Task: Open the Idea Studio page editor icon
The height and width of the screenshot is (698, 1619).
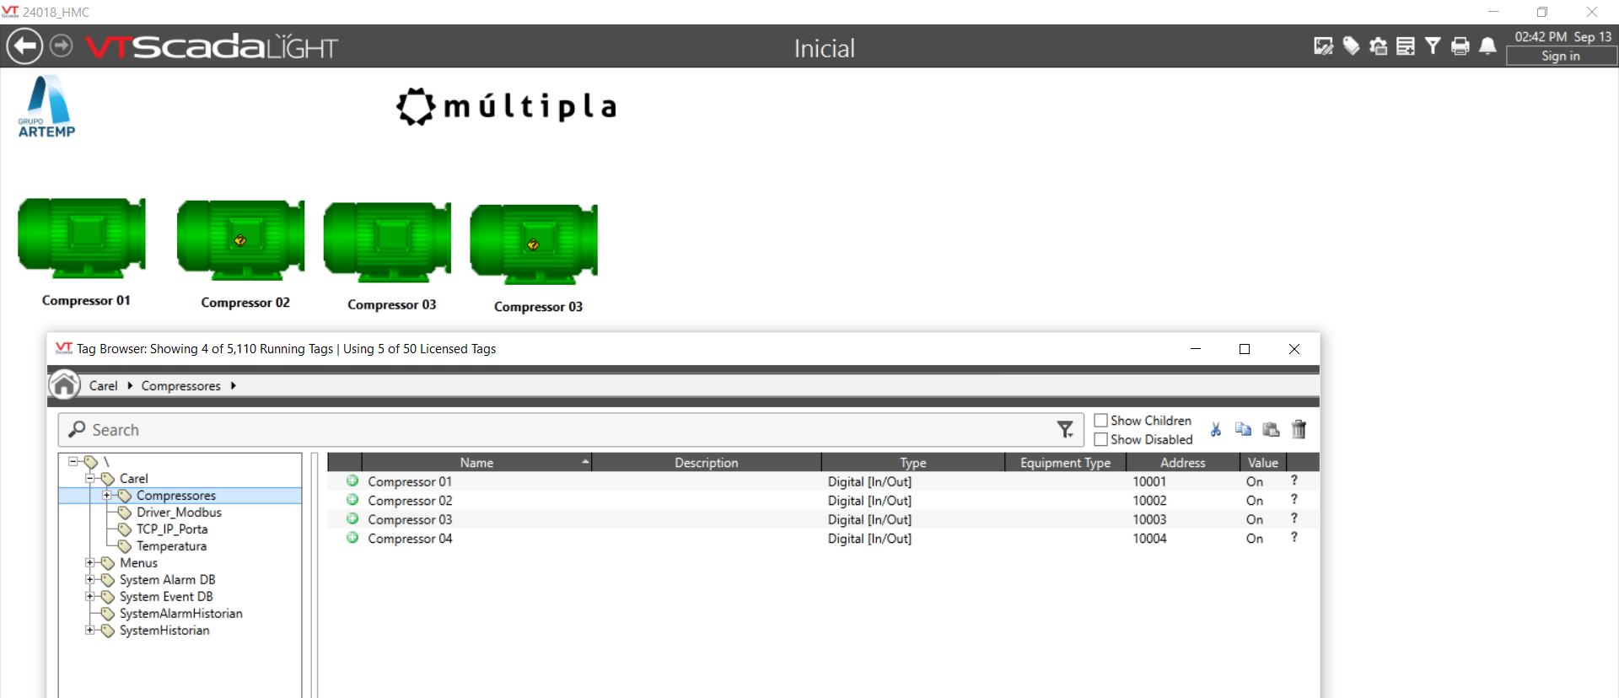Action: click(x=1323, y=46)
